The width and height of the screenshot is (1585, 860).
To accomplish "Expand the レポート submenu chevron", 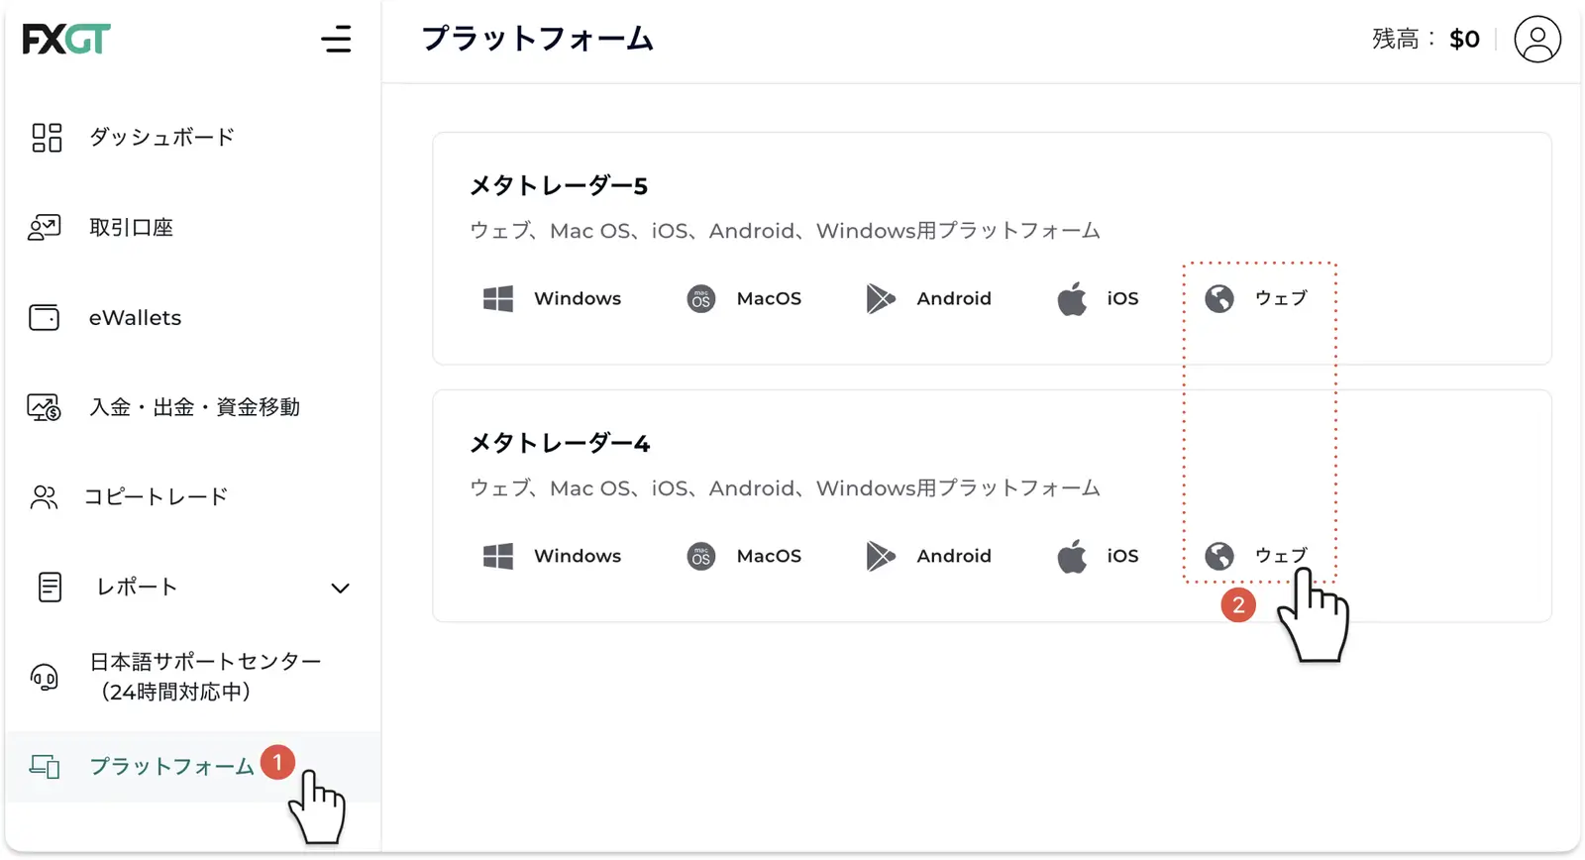I will [340, 589].
